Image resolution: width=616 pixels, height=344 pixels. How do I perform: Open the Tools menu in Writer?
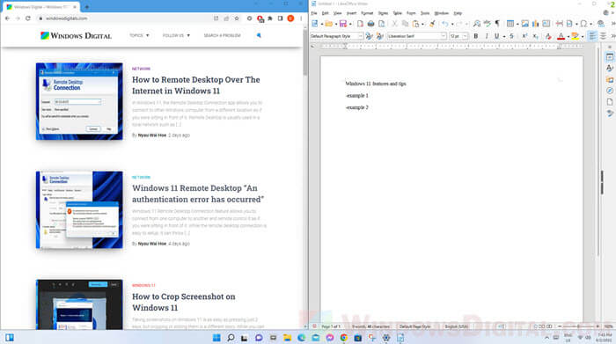(425, 13)
